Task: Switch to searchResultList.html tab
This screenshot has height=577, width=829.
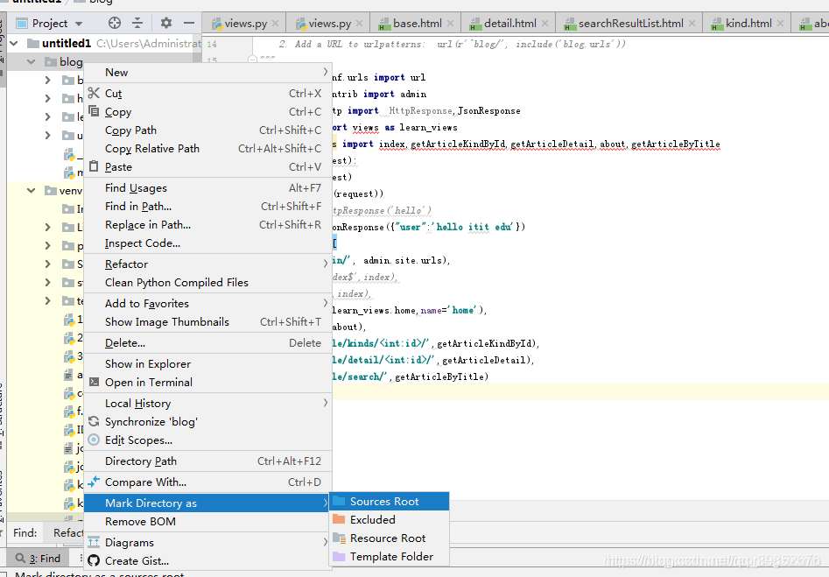Action: 629,24
